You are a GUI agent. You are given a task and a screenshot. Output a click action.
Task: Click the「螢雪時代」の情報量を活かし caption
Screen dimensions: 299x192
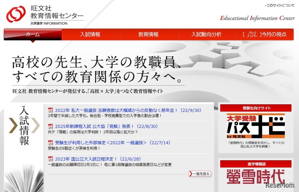[256, 145]
